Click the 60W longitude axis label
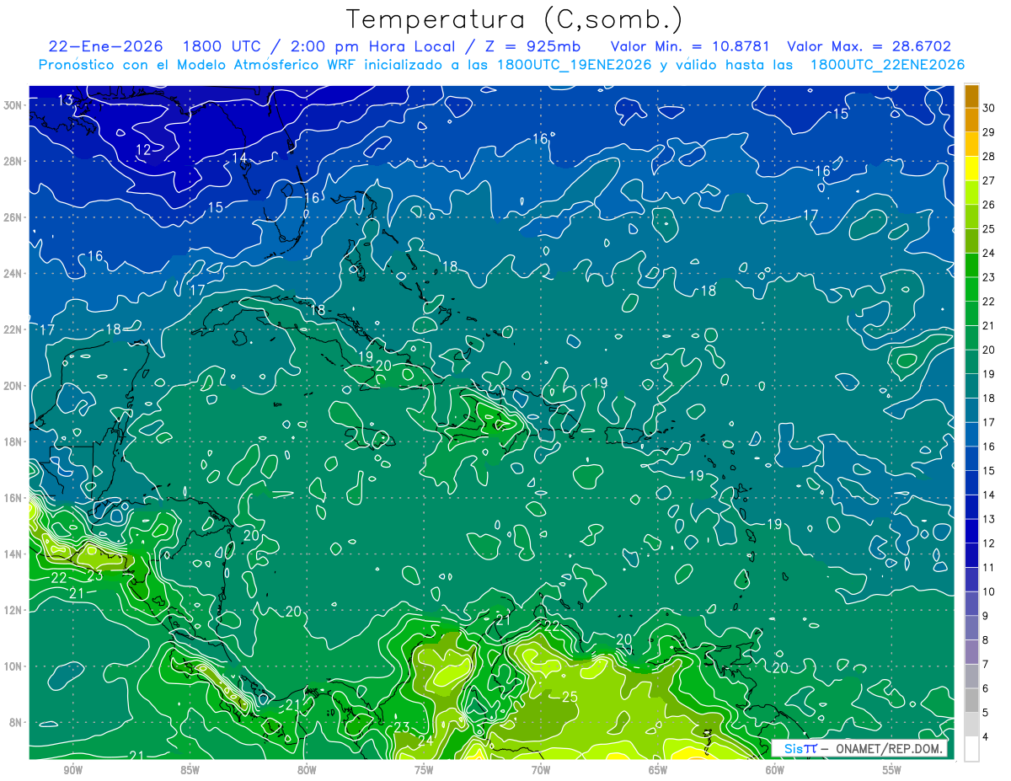This screenshot has height=781, width=1011. pos(775,770)
